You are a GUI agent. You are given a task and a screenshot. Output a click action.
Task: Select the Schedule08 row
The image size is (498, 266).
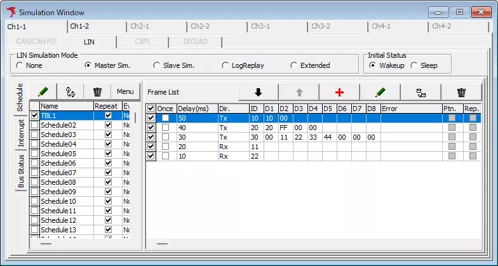[x=80, y=182]
